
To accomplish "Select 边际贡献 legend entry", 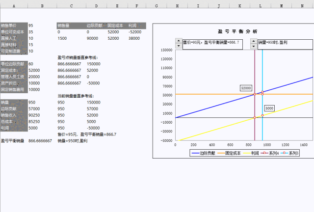I will point(203,153).
